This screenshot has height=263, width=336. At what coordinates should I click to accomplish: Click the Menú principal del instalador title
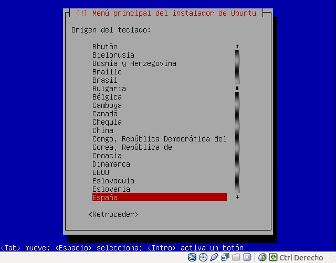tap(166, 13)
